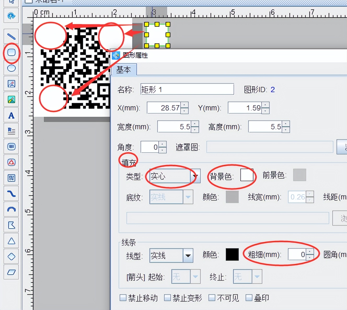347x310 pixels.
Task: Tick the 禁止变形 checkbox
Action: pyautogui.click(x=167, y=298)
